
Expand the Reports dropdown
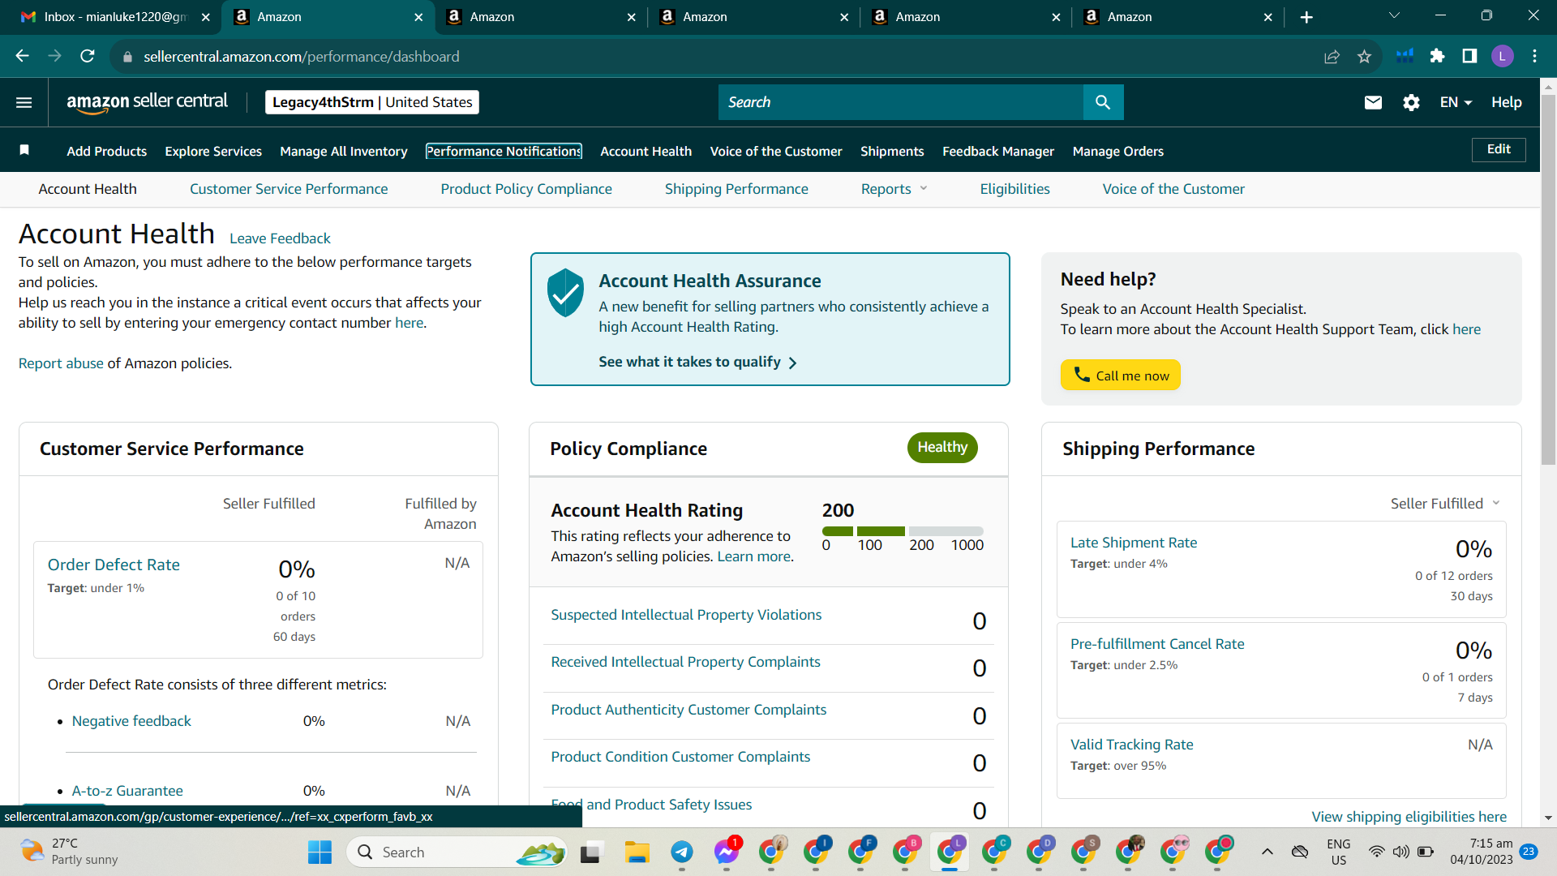tap(894, 189)
